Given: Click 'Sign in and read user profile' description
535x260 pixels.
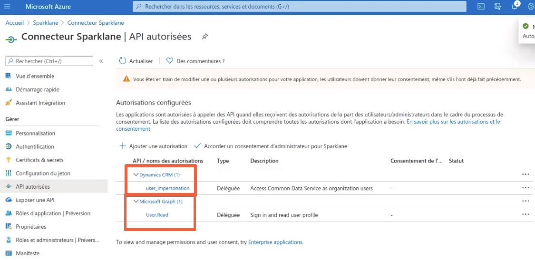Looking at the screenshot, I should click(284, 215).
